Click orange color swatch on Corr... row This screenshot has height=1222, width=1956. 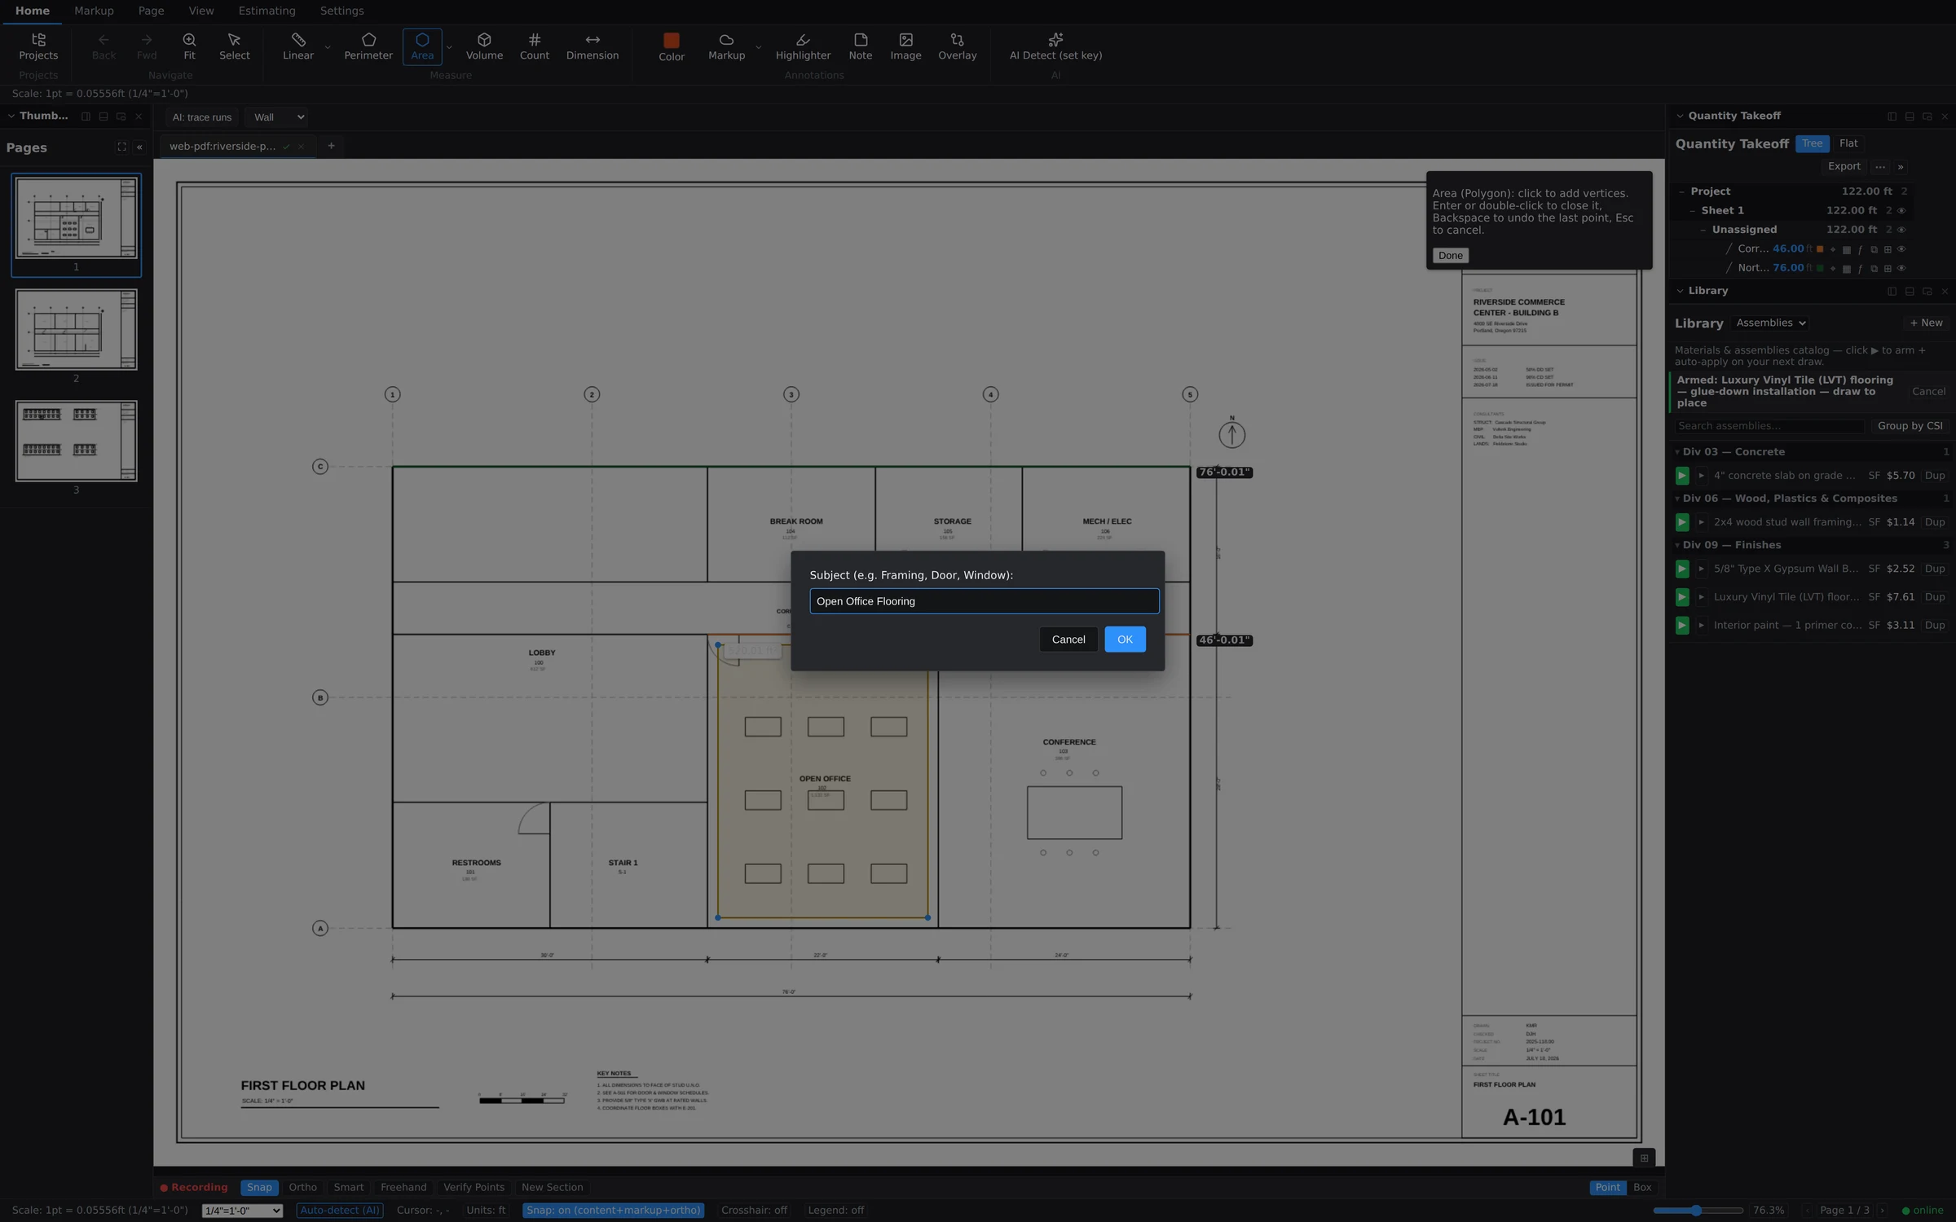(1820, 249)
